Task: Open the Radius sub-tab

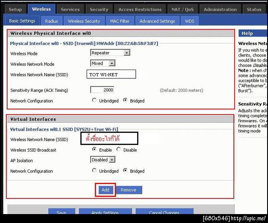Action: click(51, 21)
